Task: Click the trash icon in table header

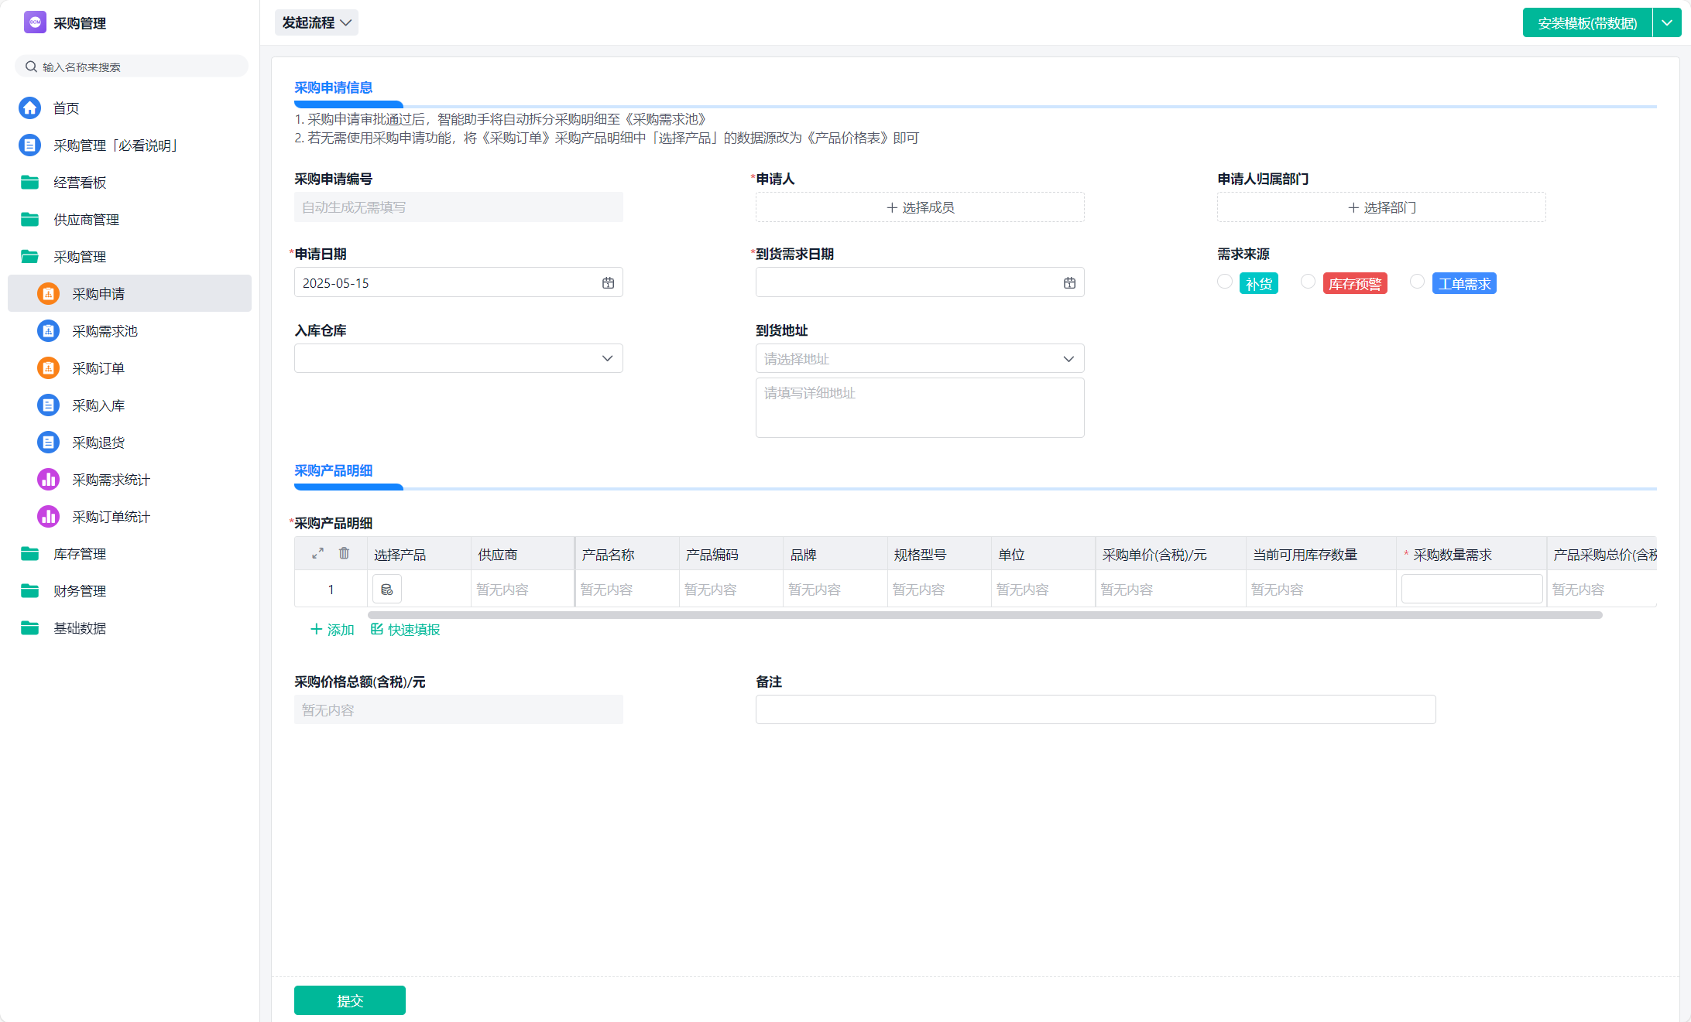Action: (344, 554)
